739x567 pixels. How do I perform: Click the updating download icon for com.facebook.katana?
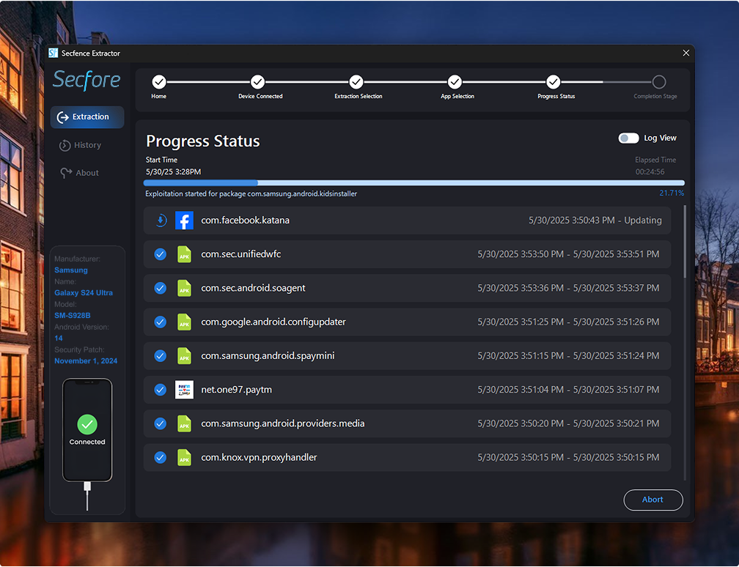coord(161,220)
